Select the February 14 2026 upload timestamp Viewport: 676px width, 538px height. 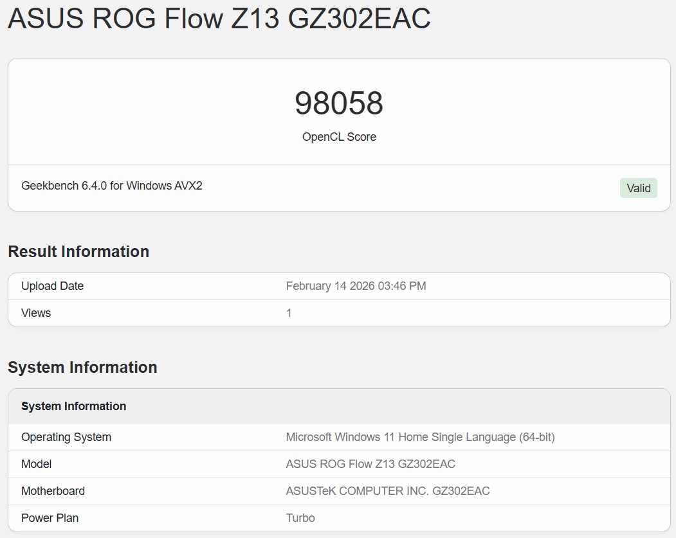(x=356, y=285)
